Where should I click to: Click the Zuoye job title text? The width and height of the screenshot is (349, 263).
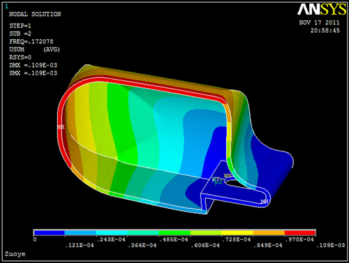[x=15, y=254]
